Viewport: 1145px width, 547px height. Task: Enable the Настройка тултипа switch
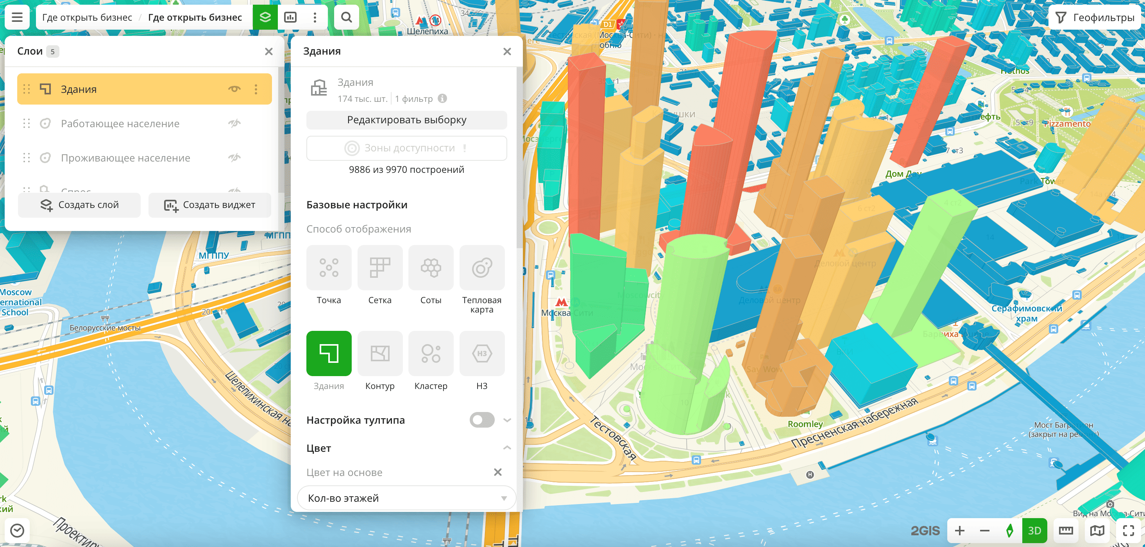click(x=481, y=420)
